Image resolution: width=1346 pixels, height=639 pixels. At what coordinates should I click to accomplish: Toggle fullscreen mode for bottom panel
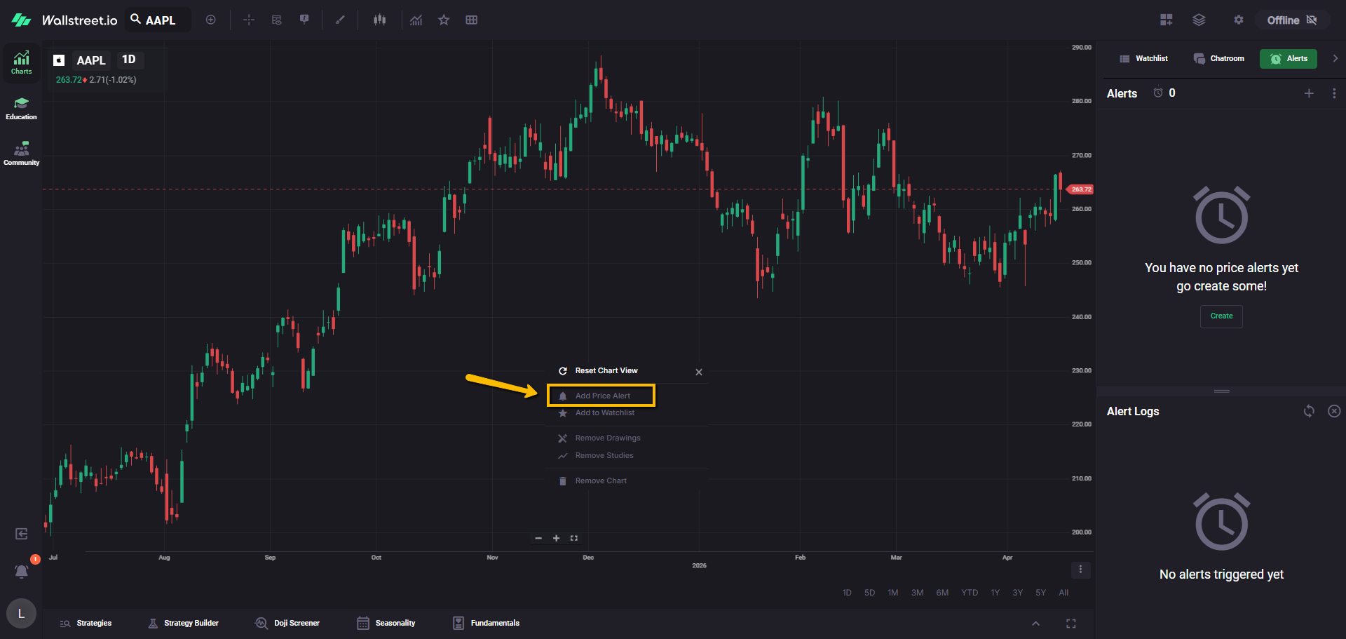coord(1070,624)
